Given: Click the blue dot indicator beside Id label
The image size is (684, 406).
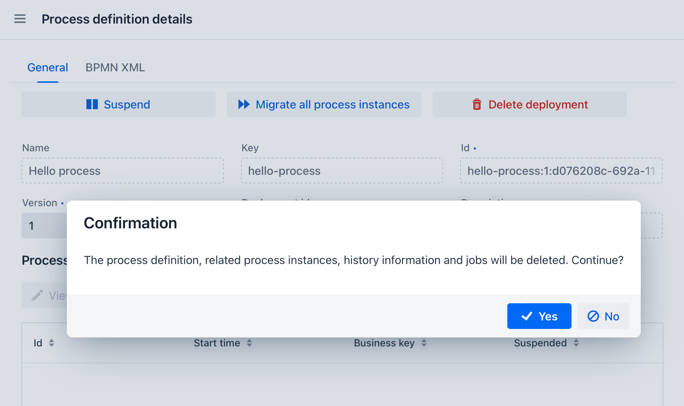Looking at the screenshot, I should (475, 148).
